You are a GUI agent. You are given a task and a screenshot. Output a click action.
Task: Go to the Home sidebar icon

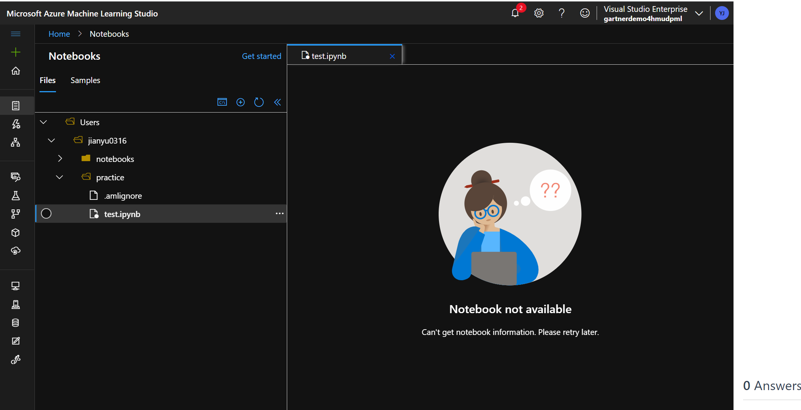point(16,71)
